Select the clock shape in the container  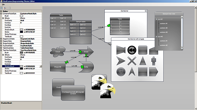[121, 72]
